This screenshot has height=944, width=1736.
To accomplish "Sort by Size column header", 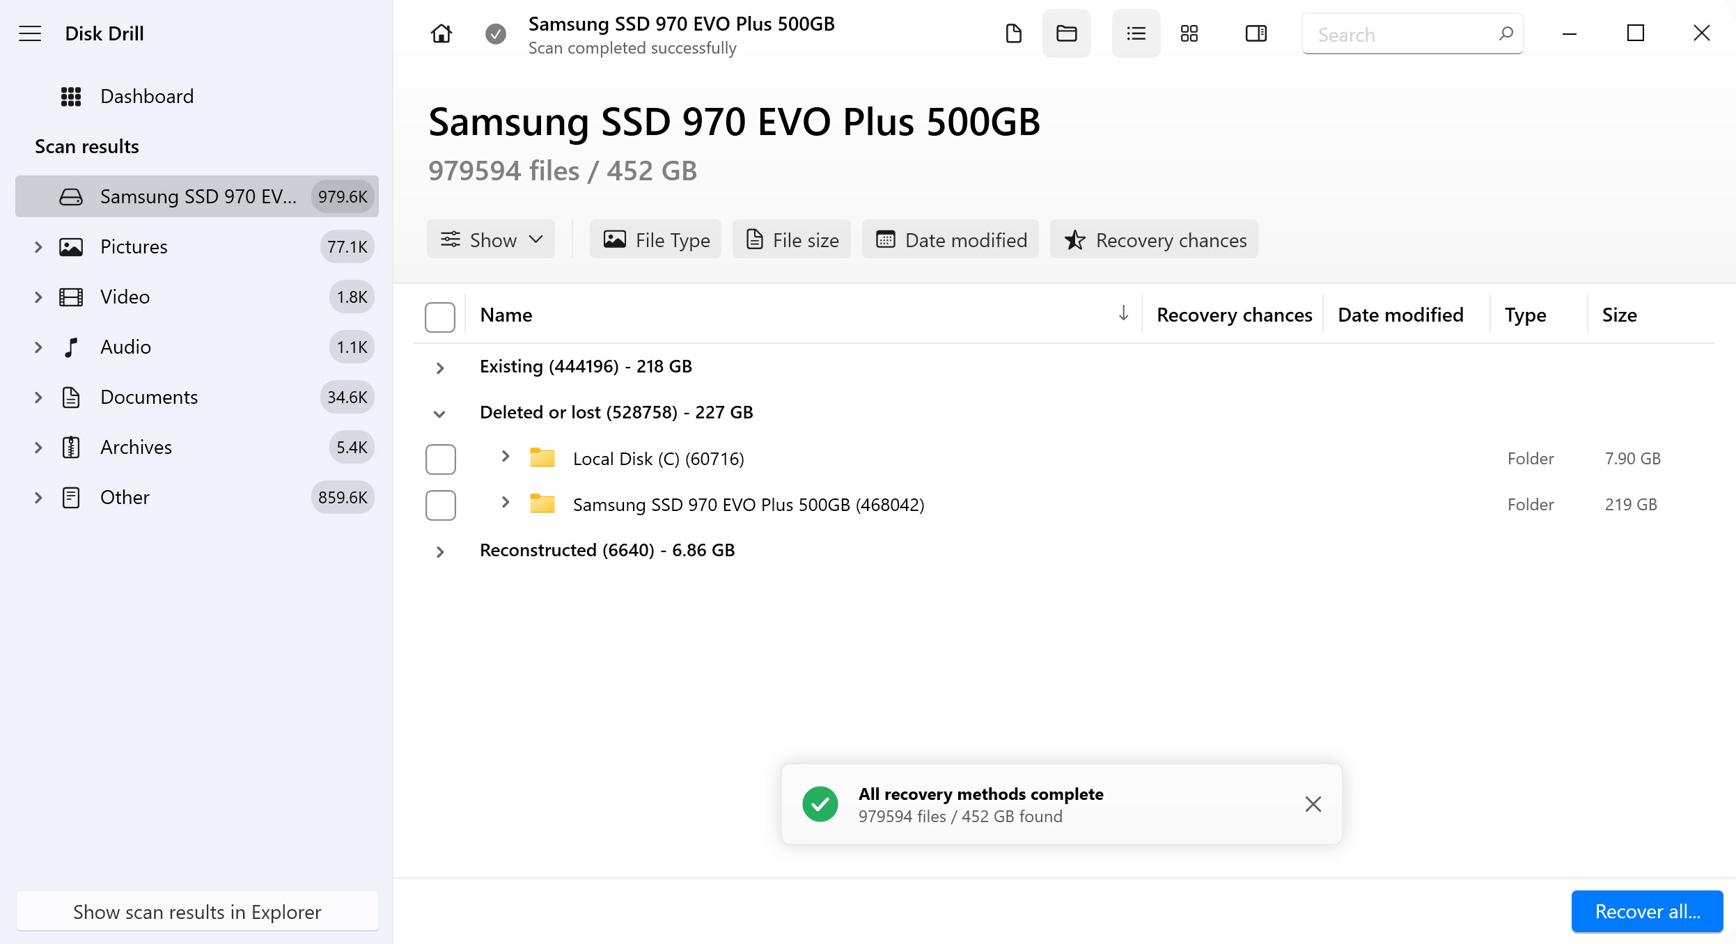I will [x=1619, y=315].
